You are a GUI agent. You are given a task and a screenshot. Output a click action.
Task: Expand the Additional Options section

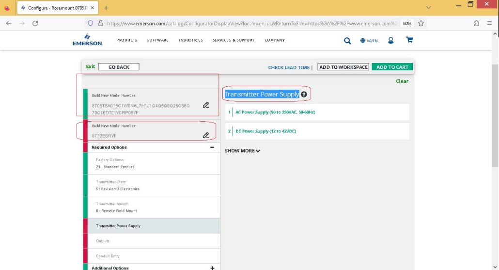pyautogui.click(x=212, y=268)
